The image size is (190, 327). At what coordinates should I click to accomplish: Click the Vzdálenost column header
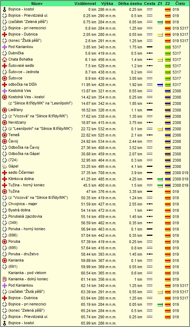pyautogui.click(x=85, y=3)
